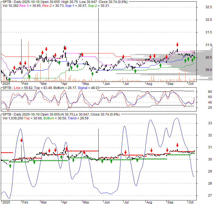The height and width of the screenshot is (204, 213).
Task: Click the Jun month label under top chart
Action: tap(107, 84)
